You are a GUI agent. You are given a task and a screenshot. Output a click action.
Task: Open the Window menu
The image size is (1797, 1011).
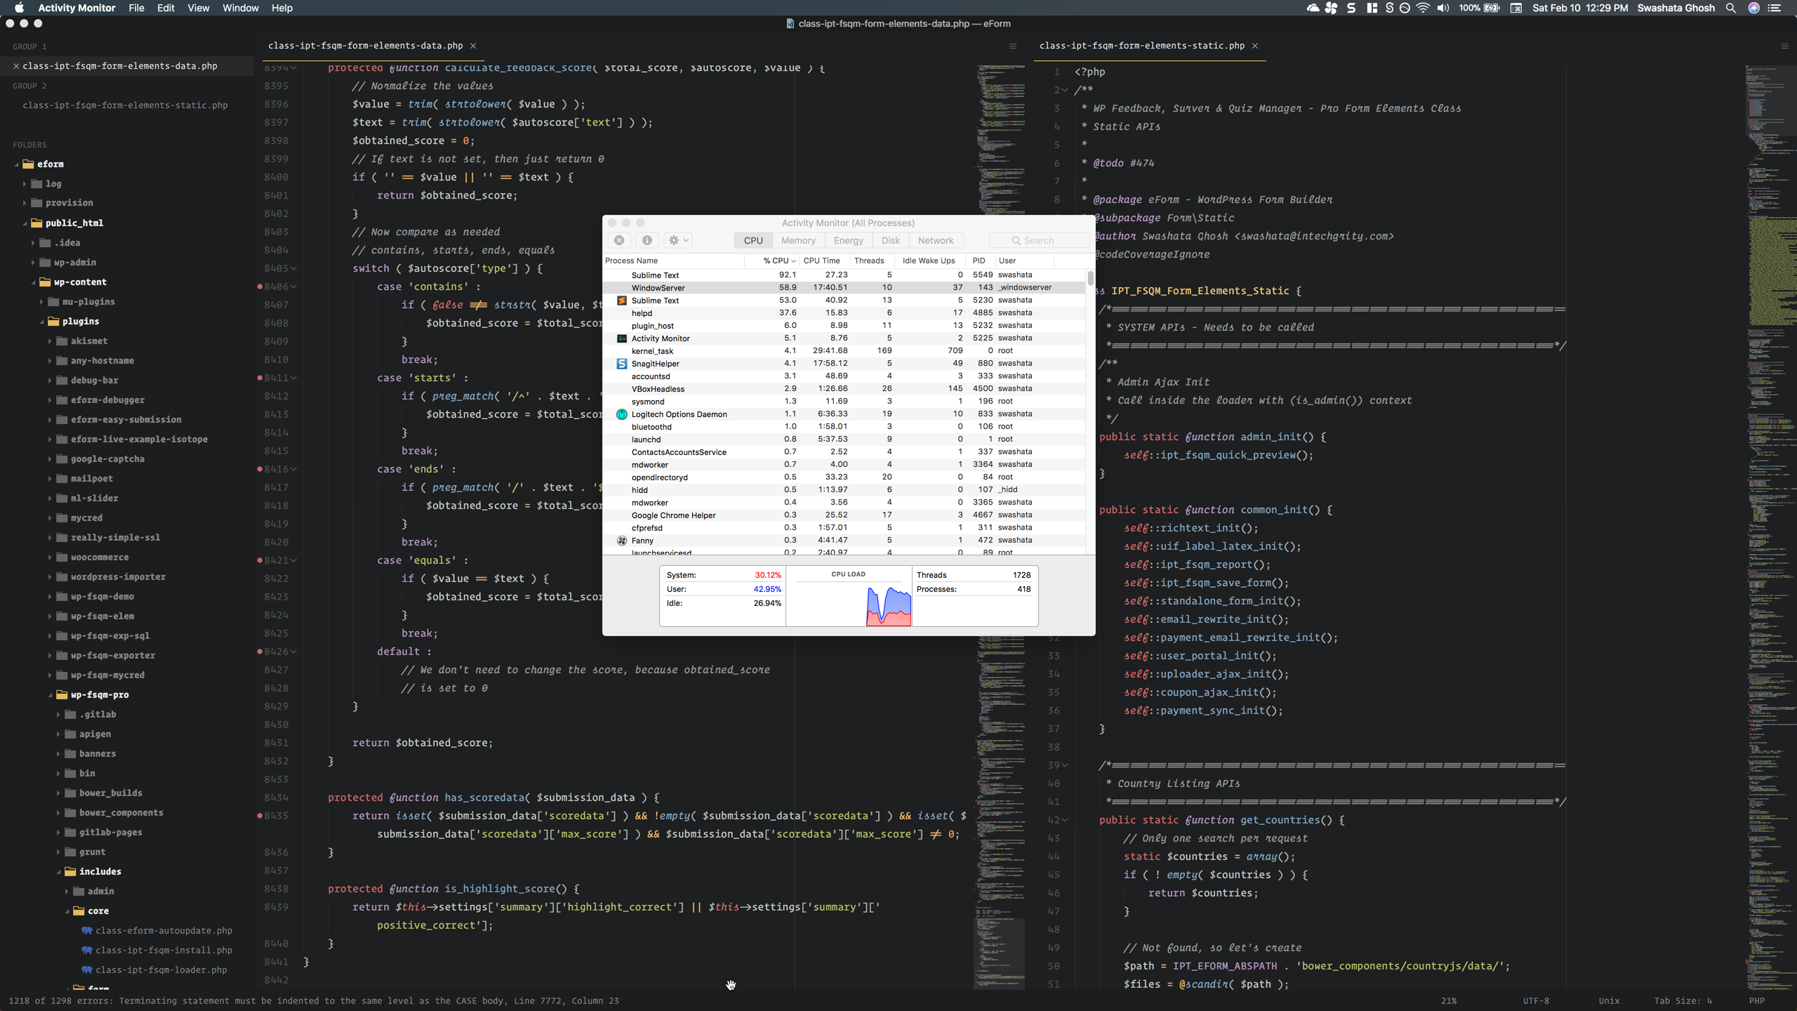coord(239,8)
